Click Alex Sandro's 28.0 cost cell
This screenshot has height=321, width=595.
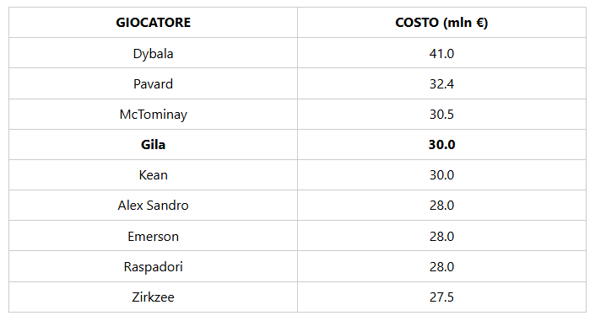tap(441, 205)
